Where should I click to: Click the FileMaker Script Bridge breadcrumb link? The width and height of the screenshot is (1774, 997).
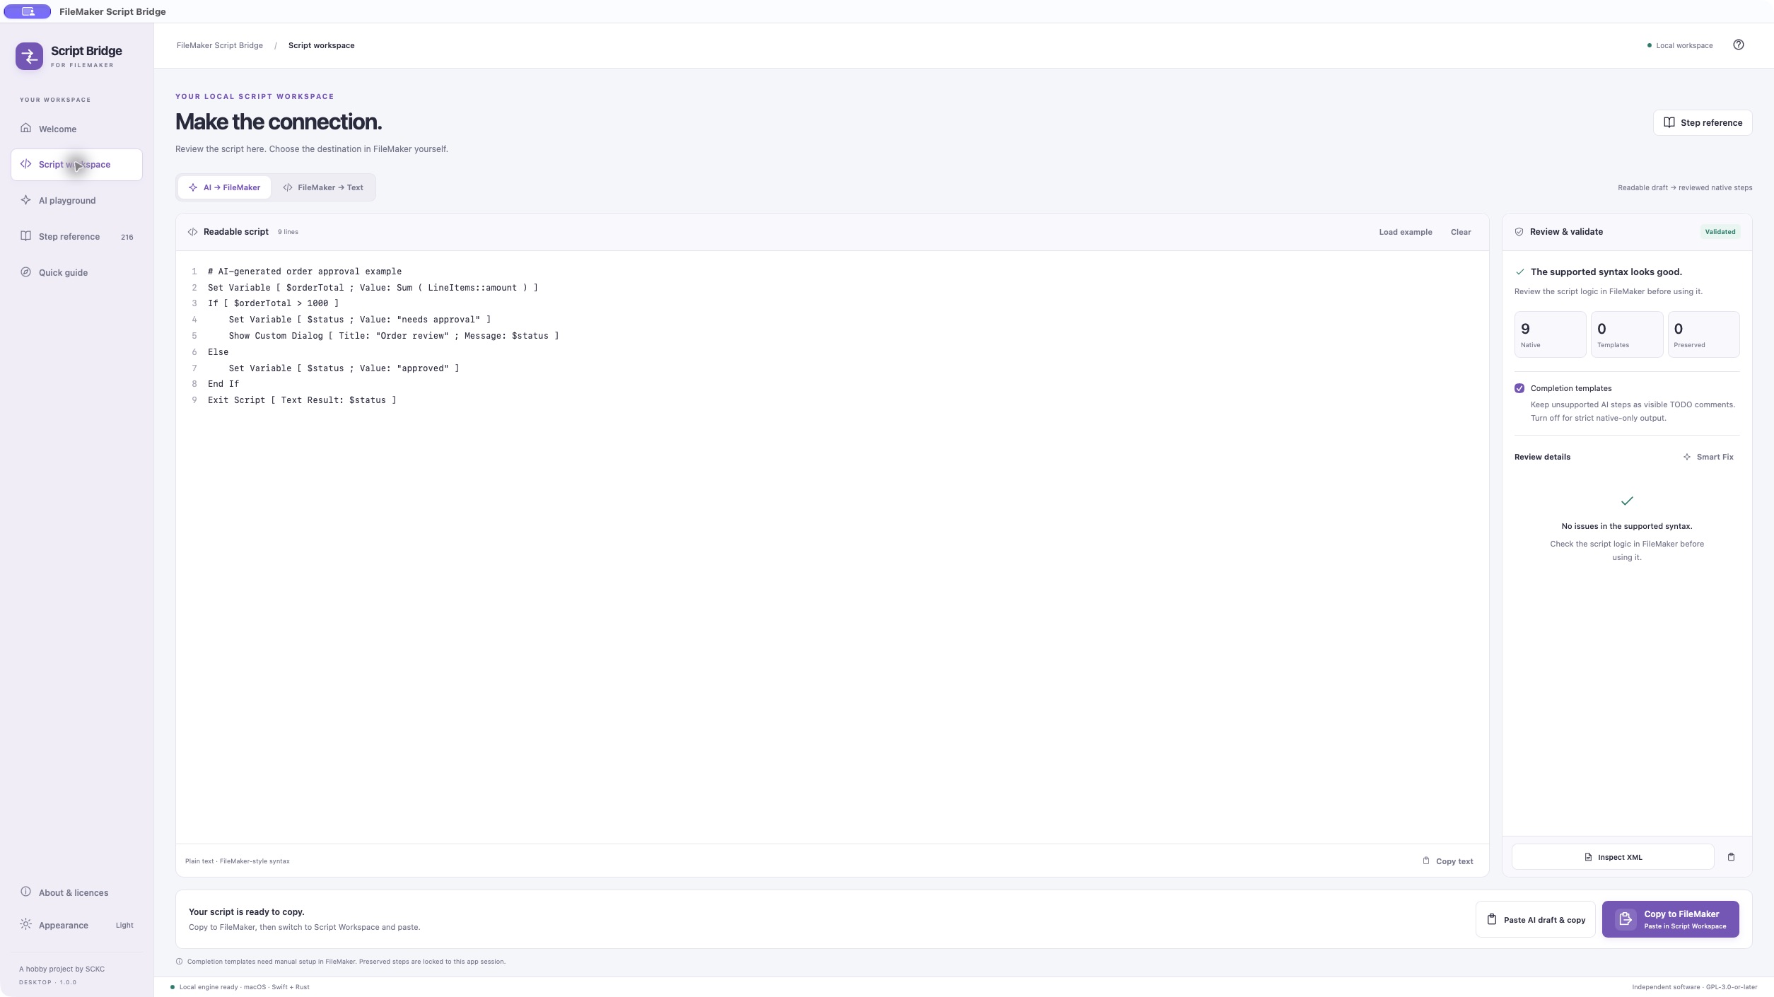(x=220, y=45)
